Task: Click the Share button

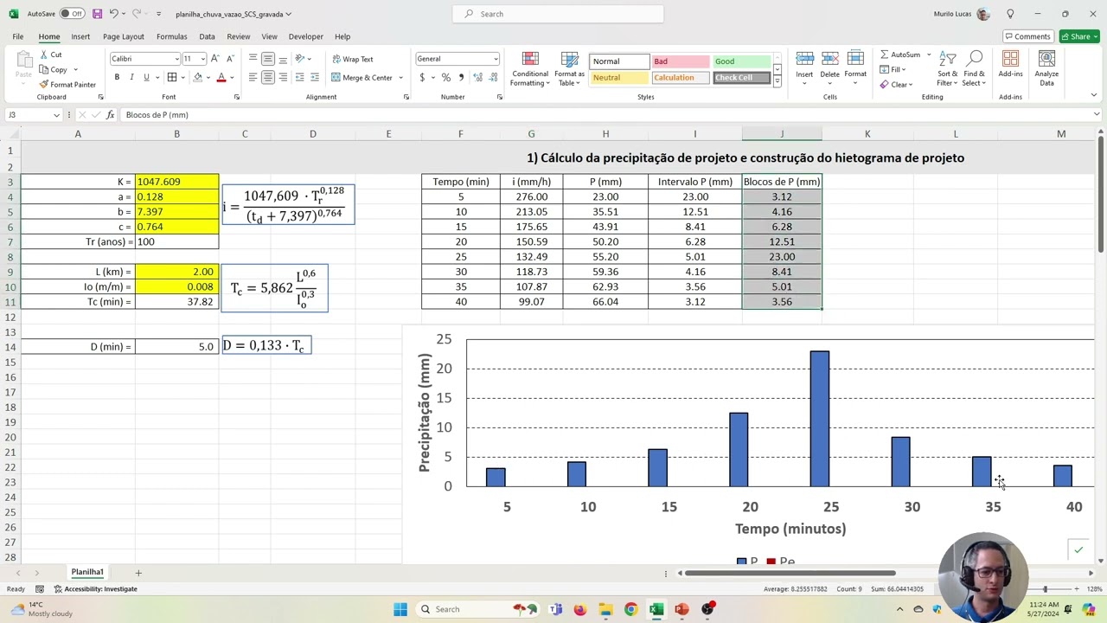Action: [1078, 36]
